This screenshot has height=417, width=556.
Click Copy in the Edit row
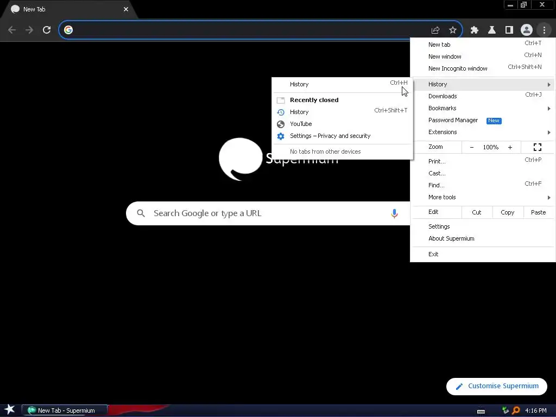click(508, 212)
